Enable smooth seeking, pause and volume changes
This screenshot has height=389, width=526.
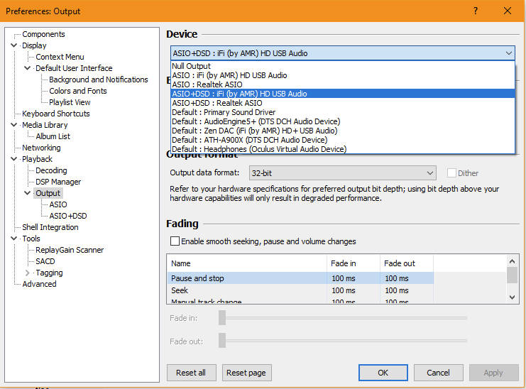(175, 241)
